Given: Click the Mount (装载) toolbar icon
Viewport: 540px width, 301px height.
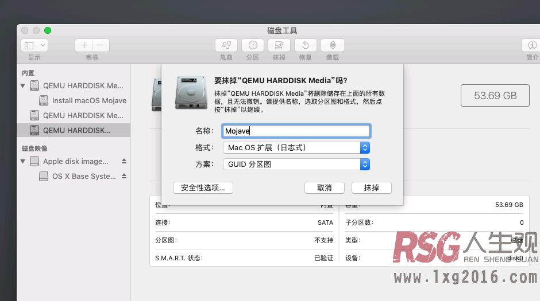Looking at the screenshot, I should coord(333,45).
